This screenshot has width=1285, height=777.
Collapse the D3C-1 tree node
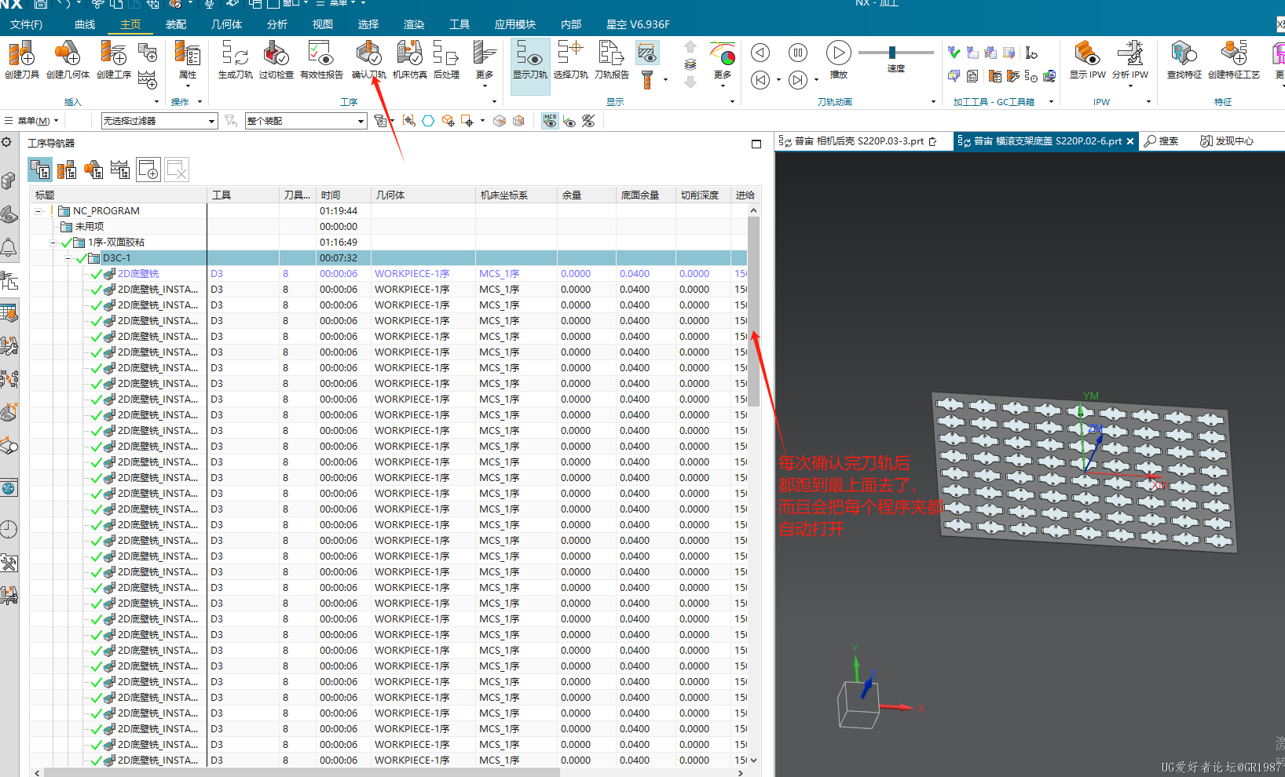[68, 258]
